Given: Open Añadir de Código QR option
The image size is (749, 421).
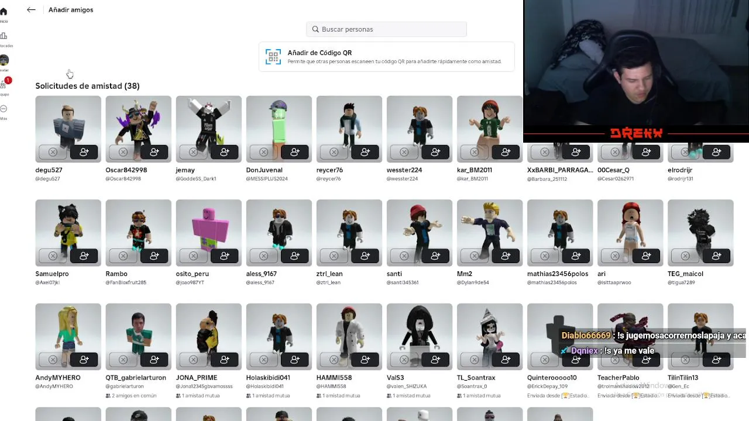Looking at the screenshot, I should 386,57.
